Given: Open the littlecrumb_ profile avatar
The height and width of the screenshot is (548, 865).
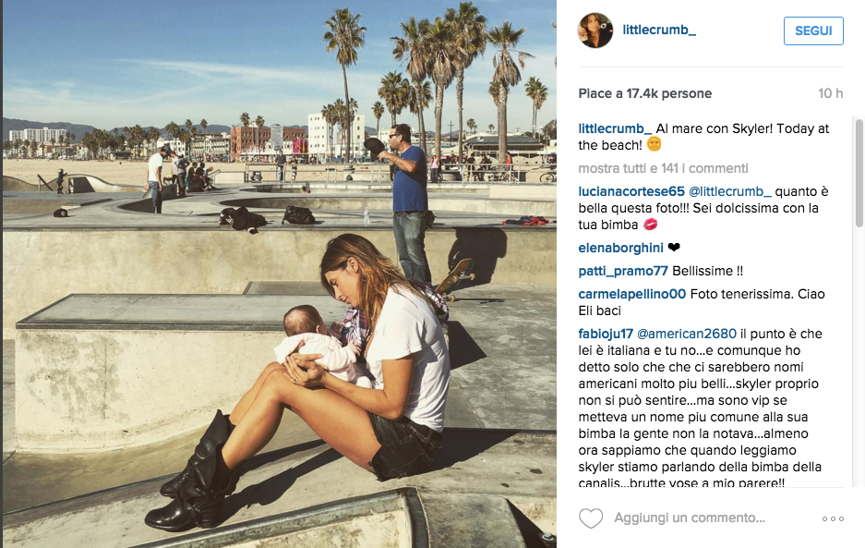Looking at the screenshot, I should [x=595, y=30].
